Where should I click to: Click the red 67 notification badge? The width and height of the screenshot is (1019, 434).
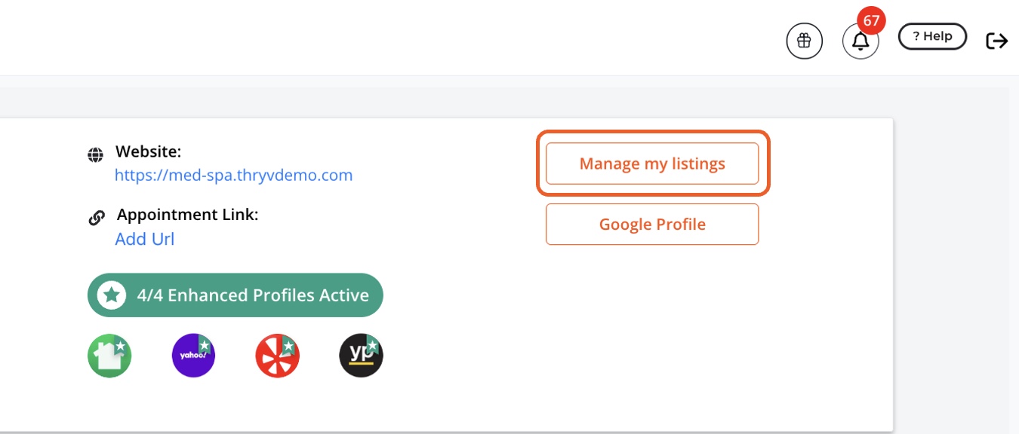coord(871,20)
